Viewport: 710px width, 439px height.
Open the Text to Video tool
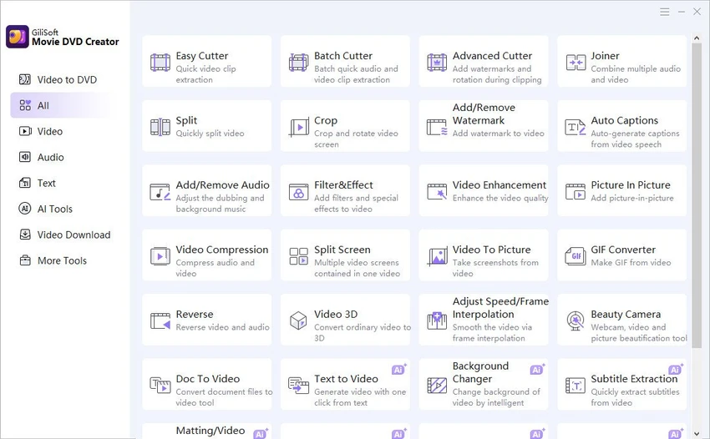click(345, 384)
